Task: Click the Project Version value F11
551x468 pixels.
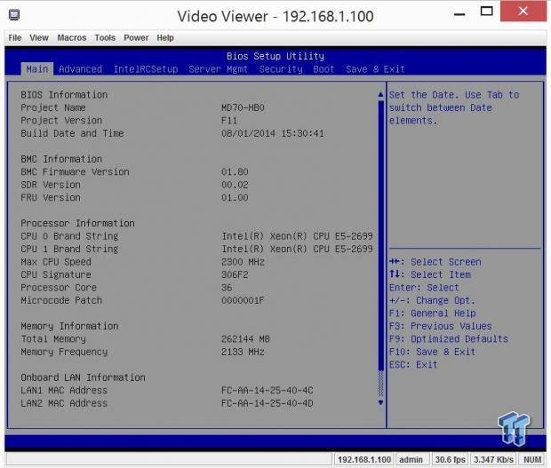Action: [229, 121]
